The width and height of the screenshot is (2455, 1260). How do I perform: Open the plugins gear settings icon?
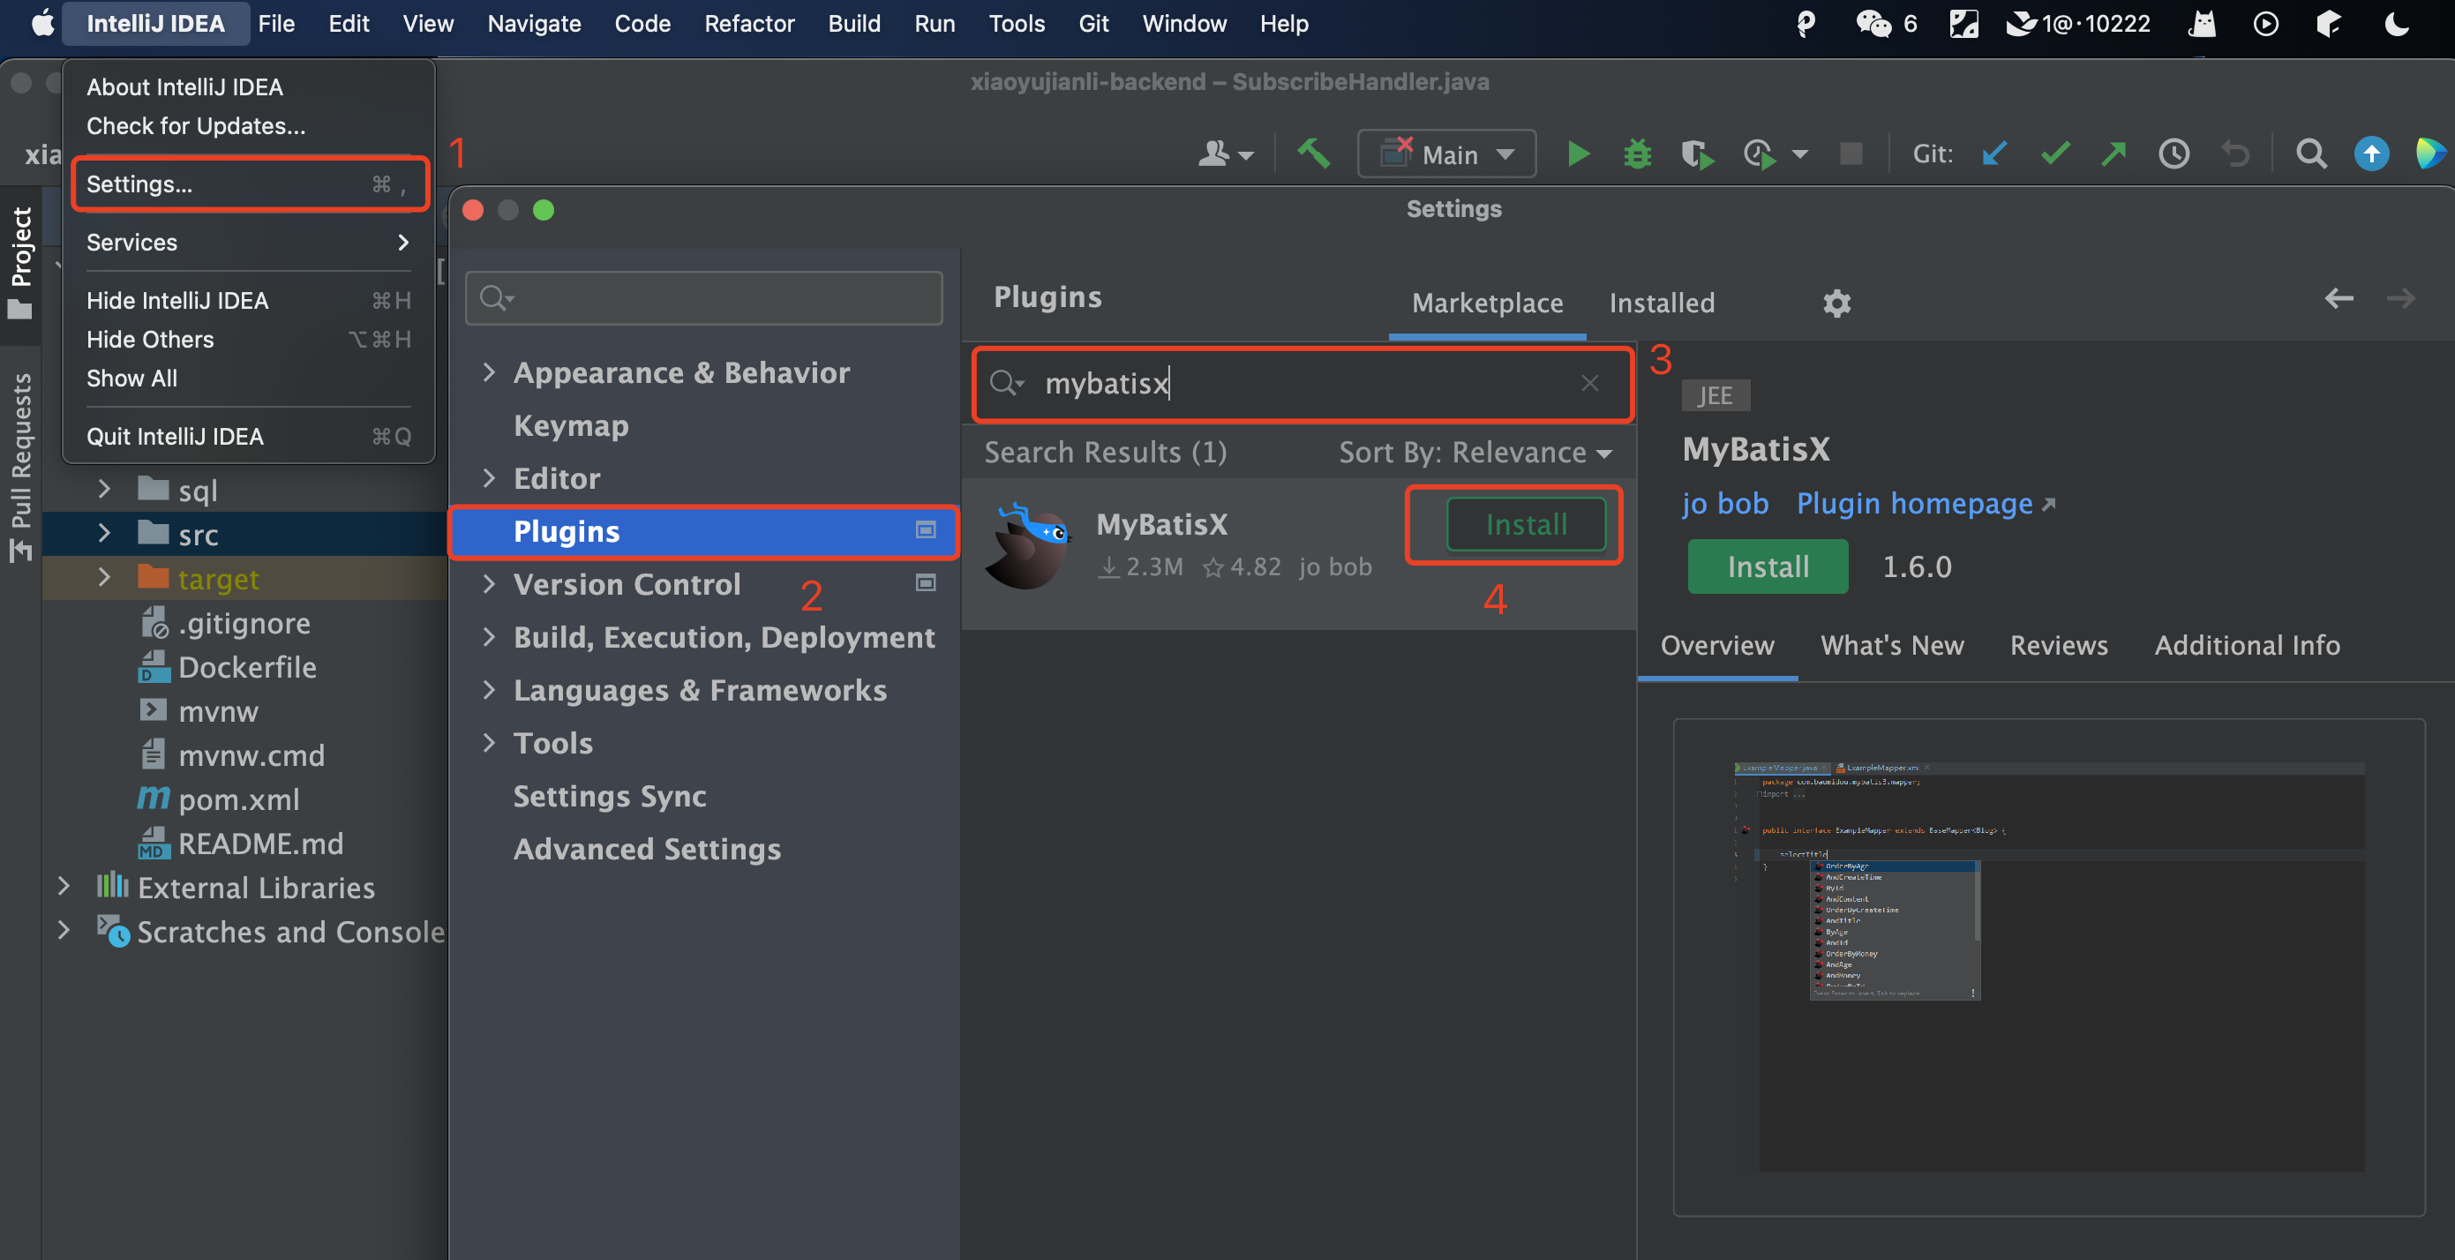1836,303
